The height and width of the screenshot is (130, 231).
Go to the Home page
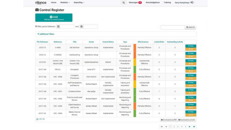point(54,3)
